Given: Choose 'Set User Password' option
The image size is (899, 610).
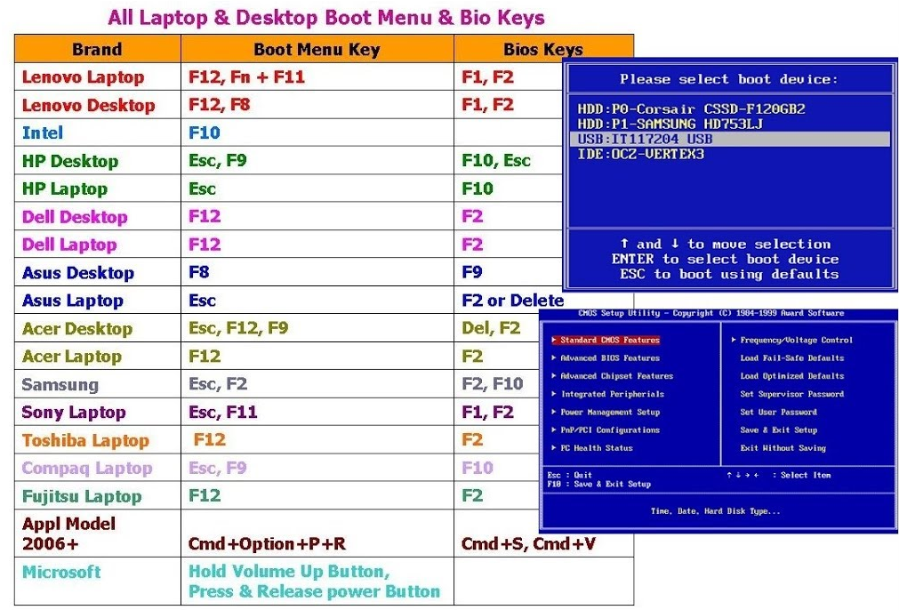Looking at the screenshot, I should 778,412.
